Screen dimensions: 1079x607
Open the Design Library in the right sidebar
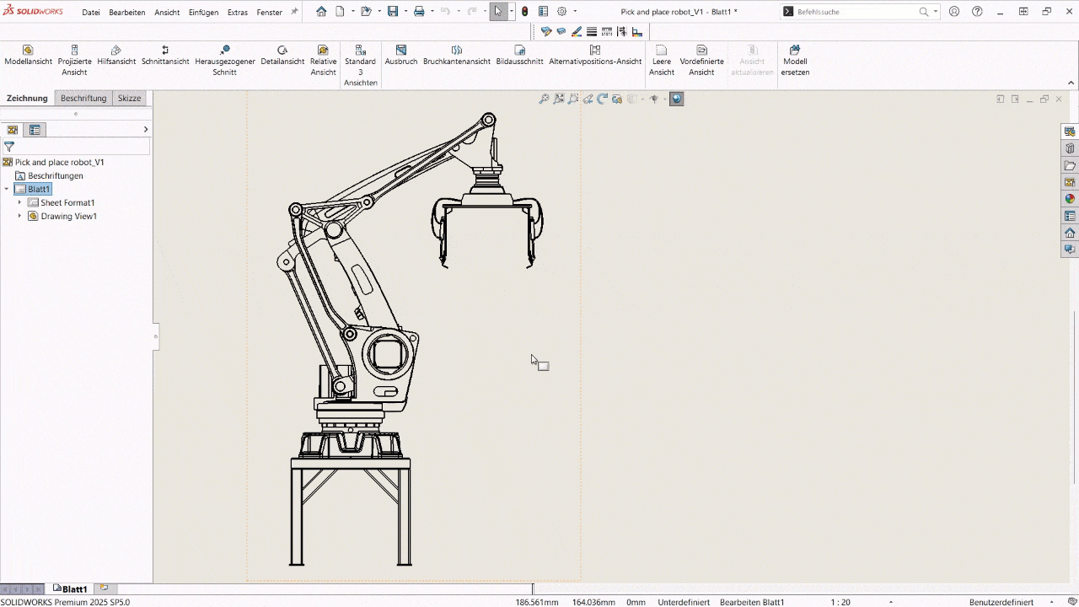pyautogui.click(x=1070, y=148)
